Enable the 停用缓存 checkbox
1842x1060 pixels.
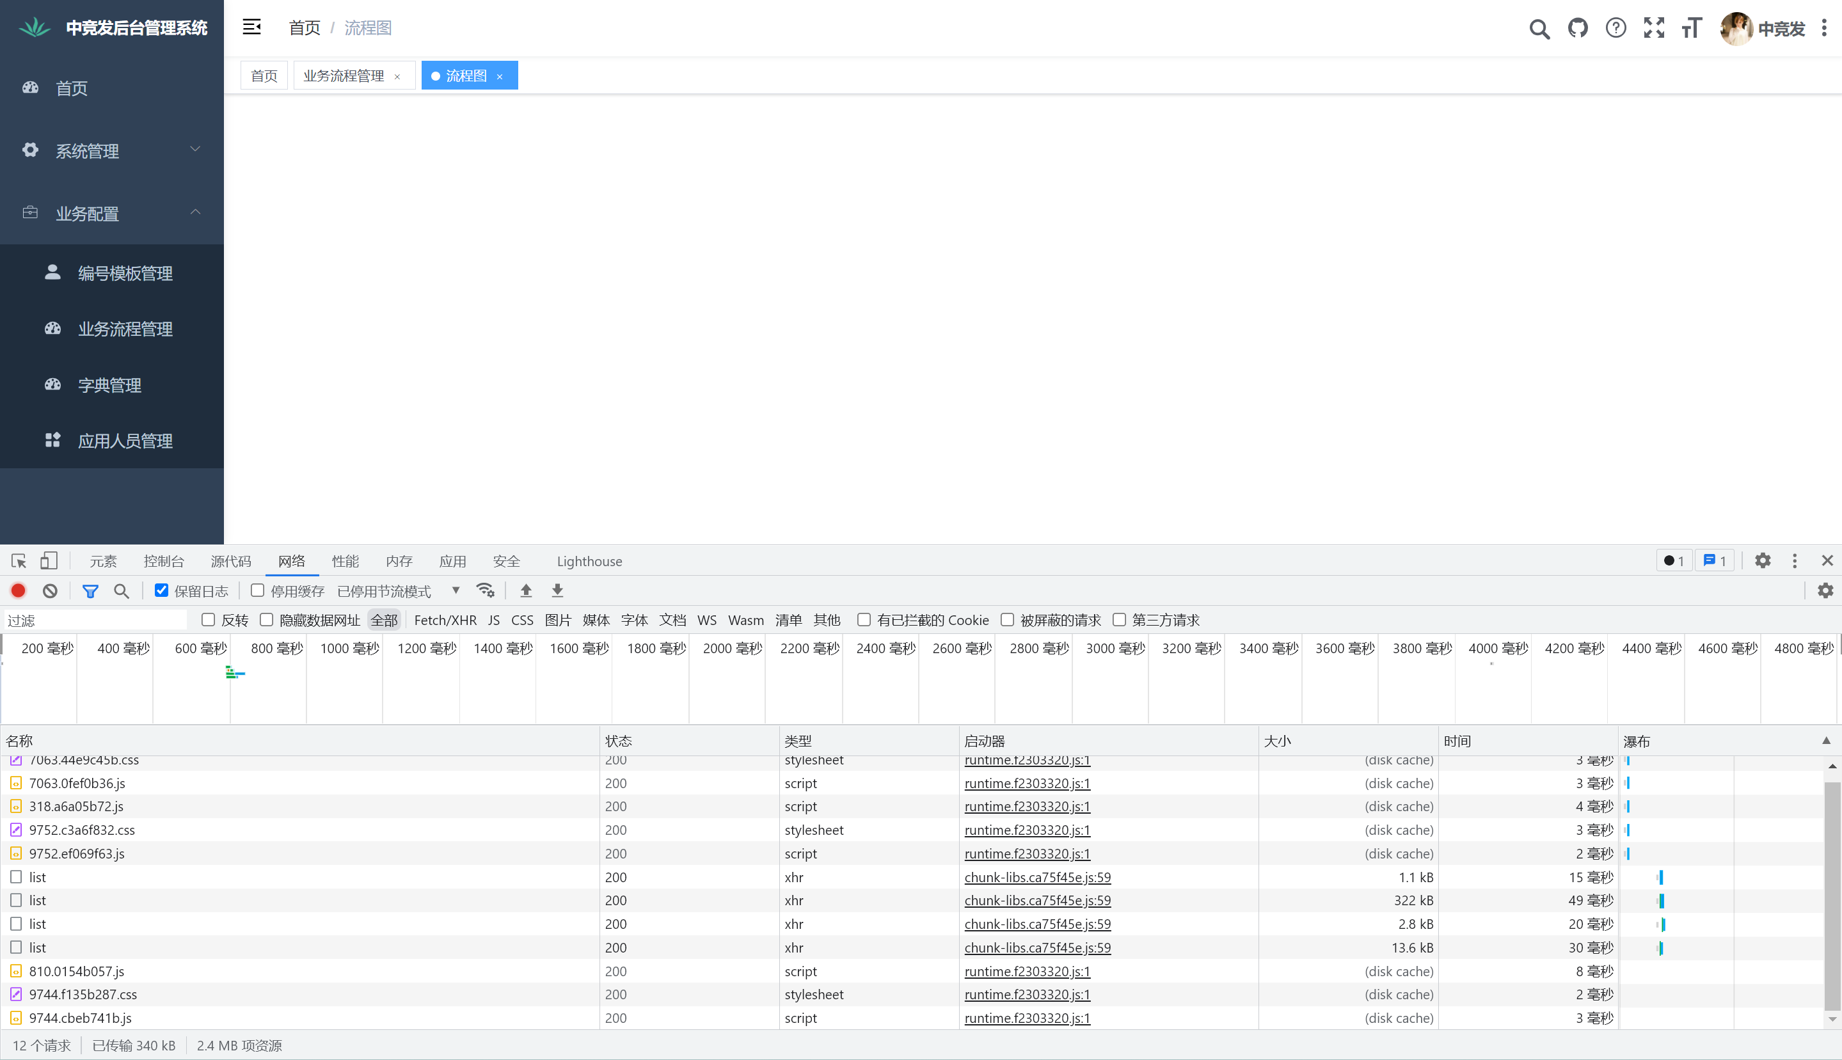257,590
